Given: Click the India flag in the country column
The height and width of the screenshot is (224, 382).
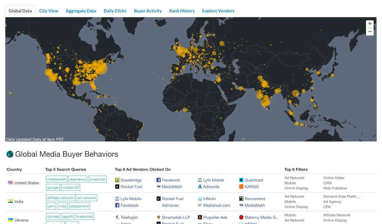Looking at the screenshot, I should [x=10, y=201].
